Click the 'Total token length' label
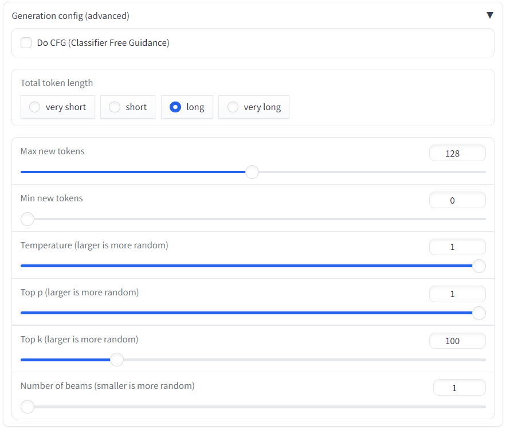This screenshot has width=506, height=429. (x=57, y=83)
